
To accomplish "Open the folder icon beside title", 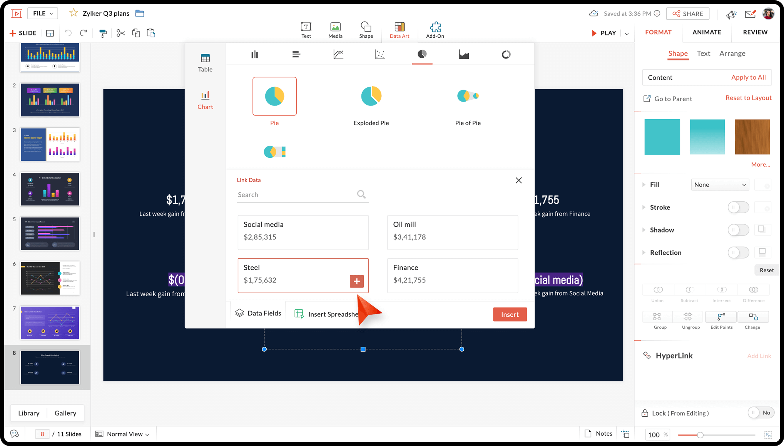I will 140,13.
